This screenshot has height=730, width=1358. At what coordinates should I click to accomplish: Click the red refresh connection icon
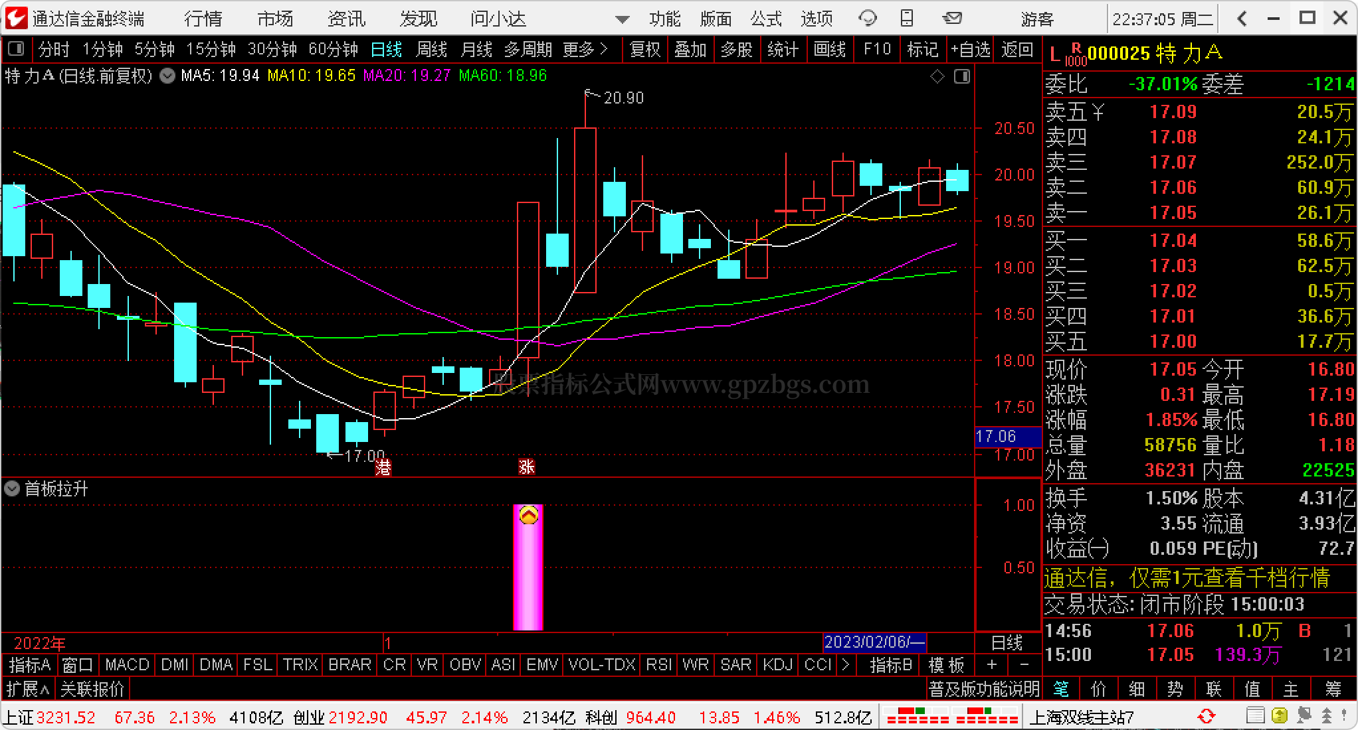(1206, 717)
